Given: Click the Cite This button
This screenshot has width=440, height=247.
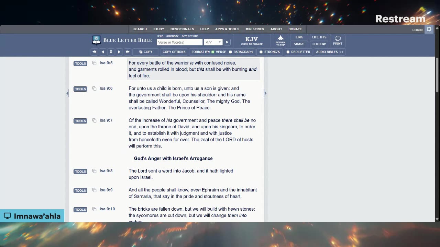Looking at the screenshot, I should pos(319,37).
